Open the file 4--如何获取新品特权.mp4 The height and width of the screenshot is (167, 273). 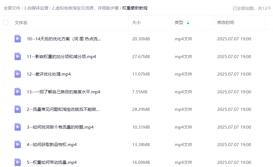tap(52, 145)
